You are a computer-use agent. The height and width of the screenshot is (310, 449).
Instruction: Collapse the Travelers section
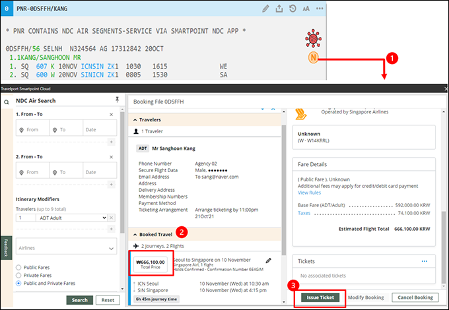click(x=135, y=120)
